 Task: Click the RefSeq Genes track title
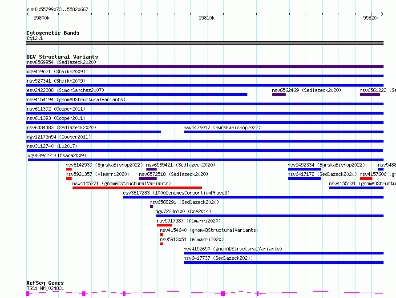[x=45, y=283]
